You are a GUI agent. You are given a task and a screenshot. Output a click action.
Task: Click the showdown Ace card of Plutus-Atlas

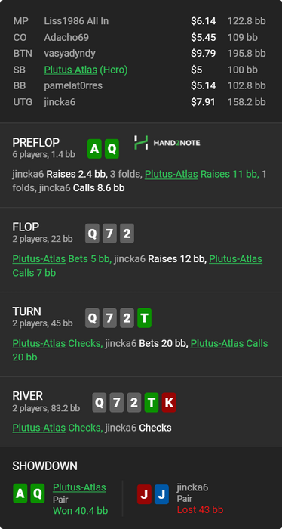(20, 493)
